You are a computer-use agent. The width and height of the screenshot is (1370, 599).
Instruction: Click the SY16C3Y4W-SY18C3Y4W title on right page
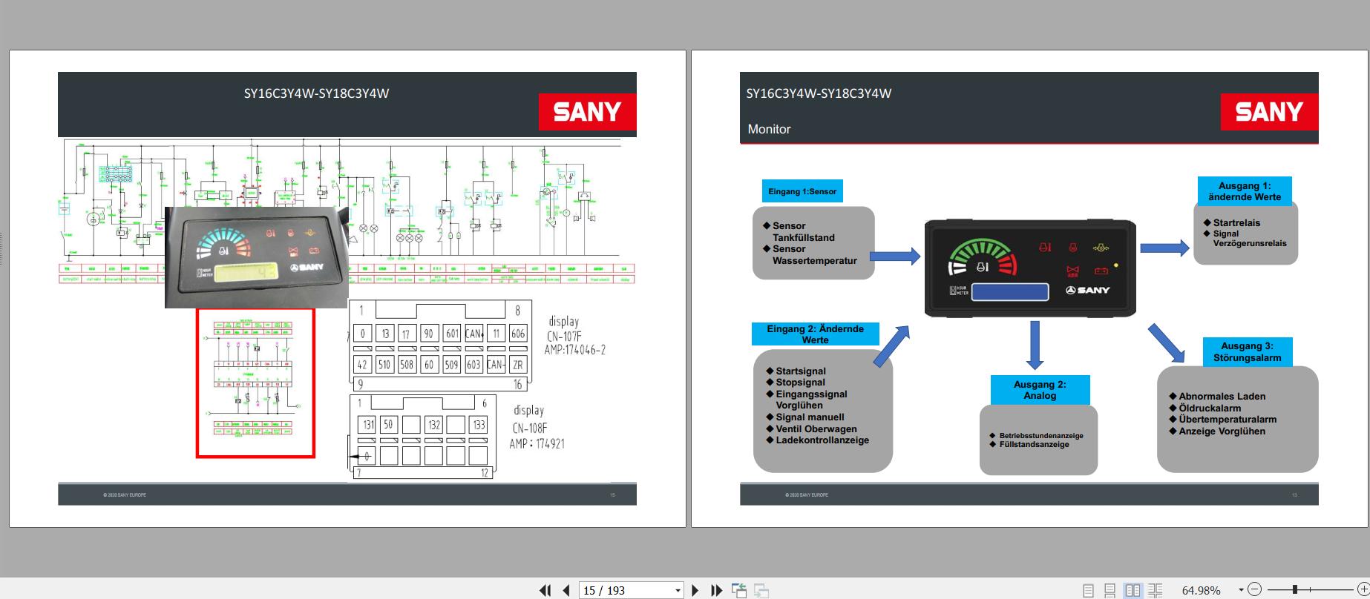(x=819, y=93)
